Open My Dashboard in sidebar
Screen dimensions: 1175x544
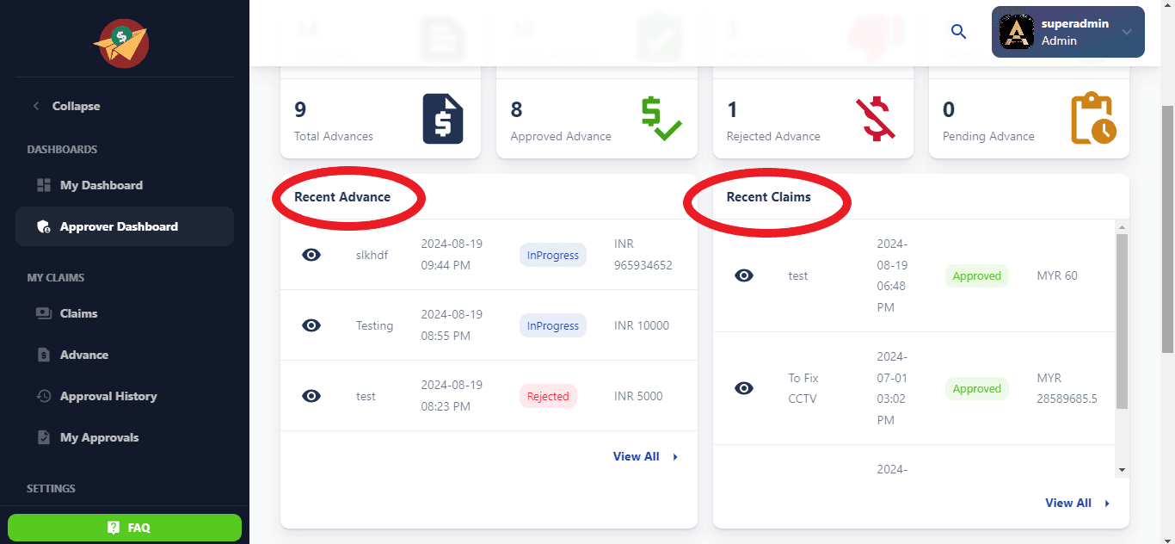[101, 185]
